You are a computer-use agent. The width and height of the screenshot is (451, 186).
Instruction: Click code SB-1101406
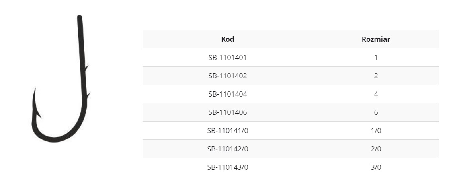click(x=228, y=112)
